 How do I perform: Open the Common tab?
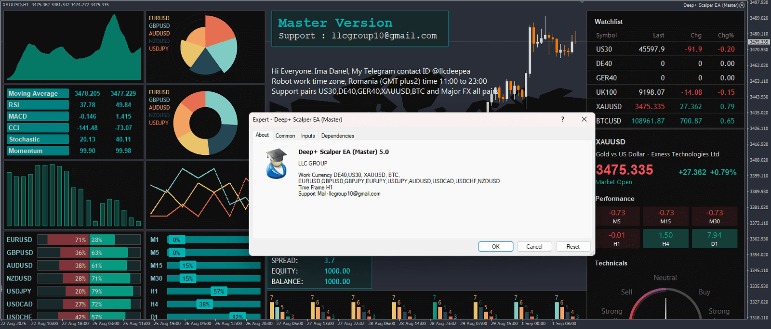[285, 136]
